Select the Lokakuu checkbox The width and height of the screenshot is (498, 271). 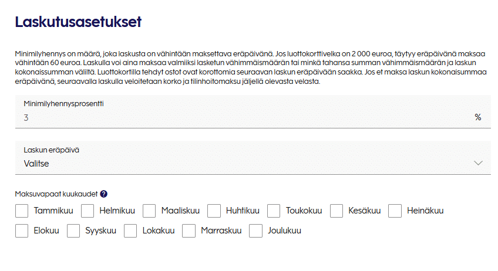131,231
